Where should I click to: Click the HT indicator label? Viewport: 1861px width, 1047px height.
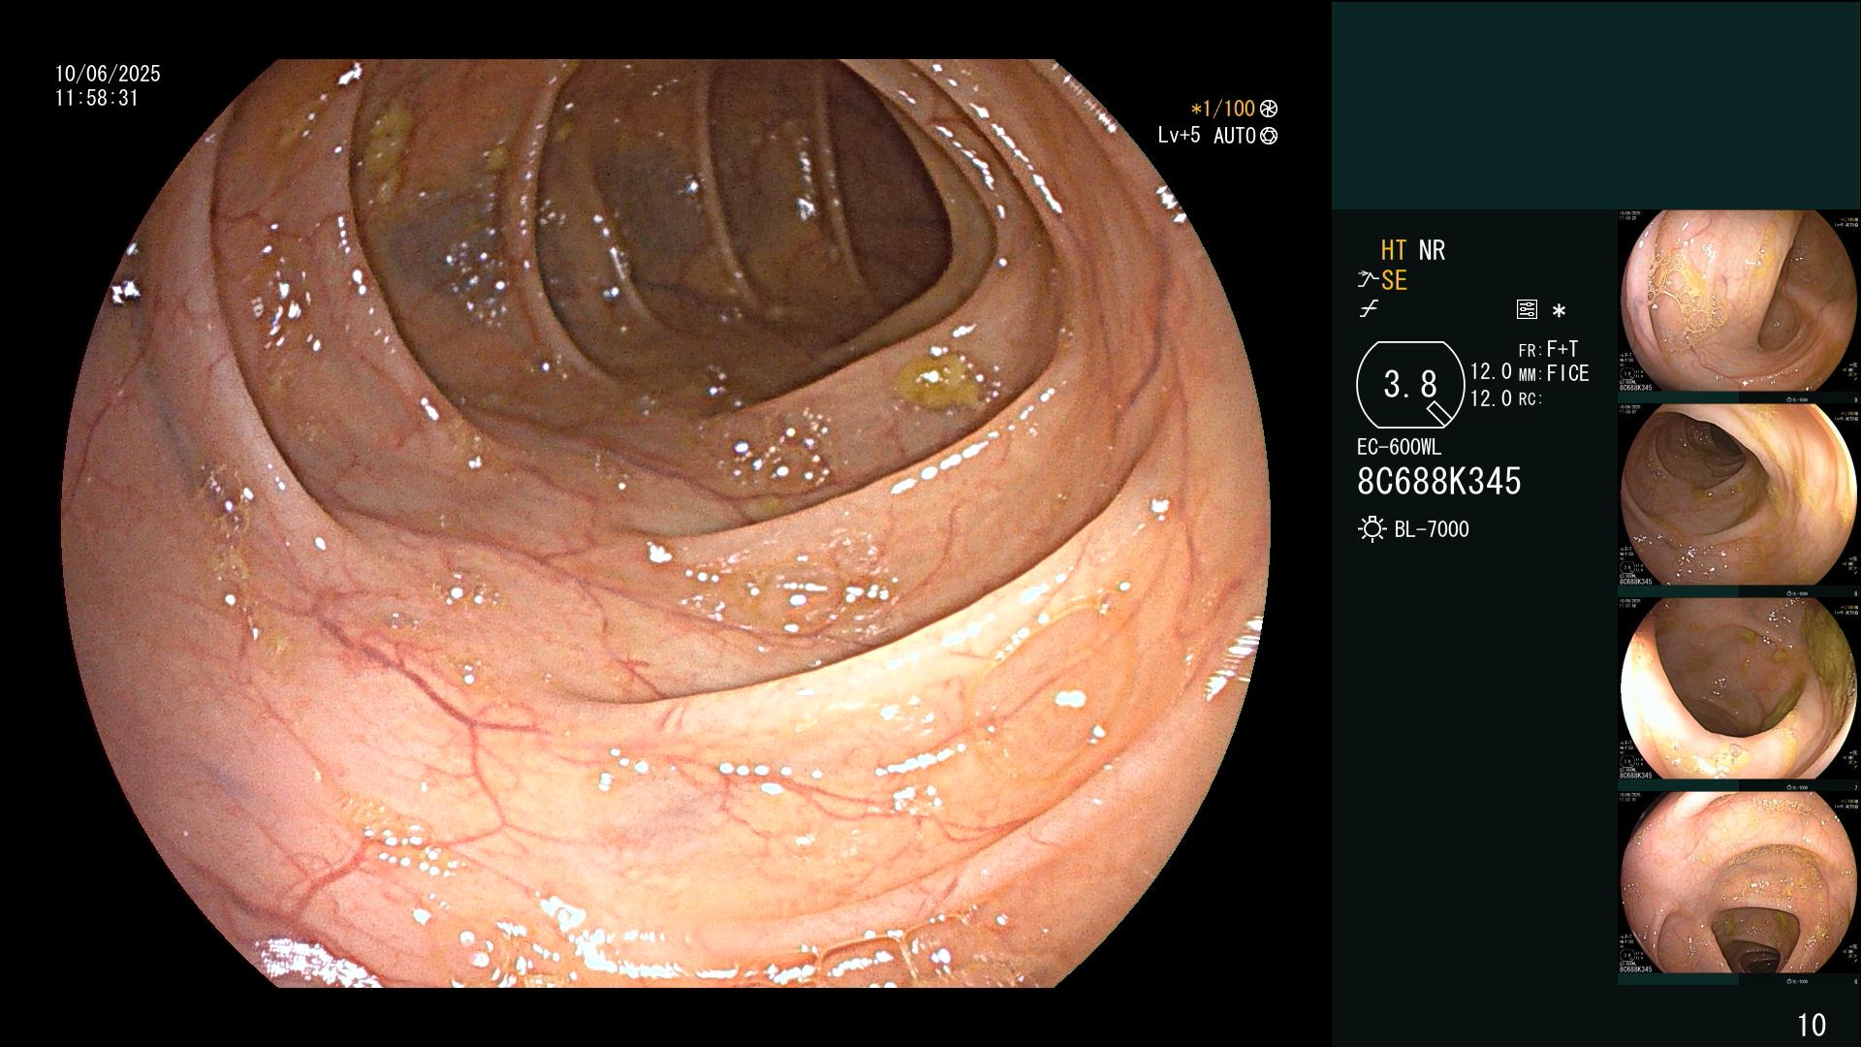(1393, 251)
